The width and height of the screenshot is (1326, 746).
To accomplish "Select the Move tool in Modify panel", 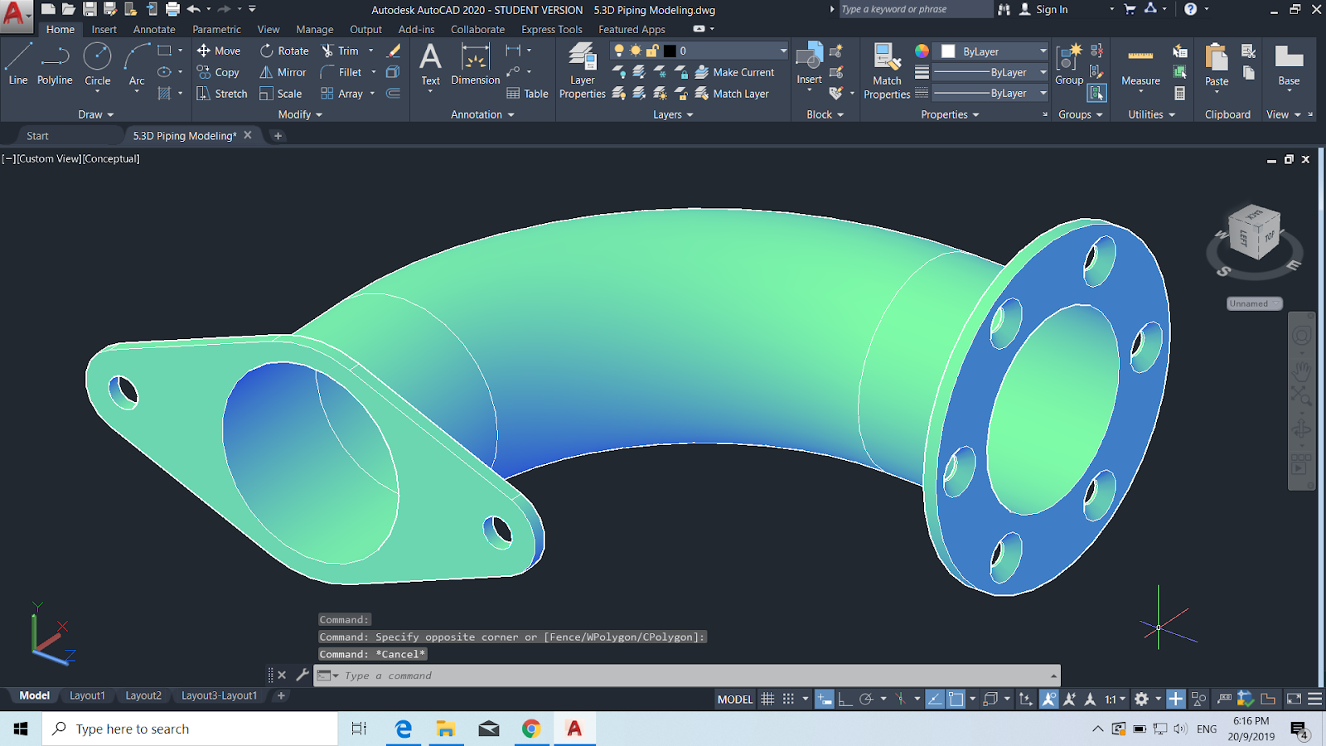I will (x=218, y=51).
